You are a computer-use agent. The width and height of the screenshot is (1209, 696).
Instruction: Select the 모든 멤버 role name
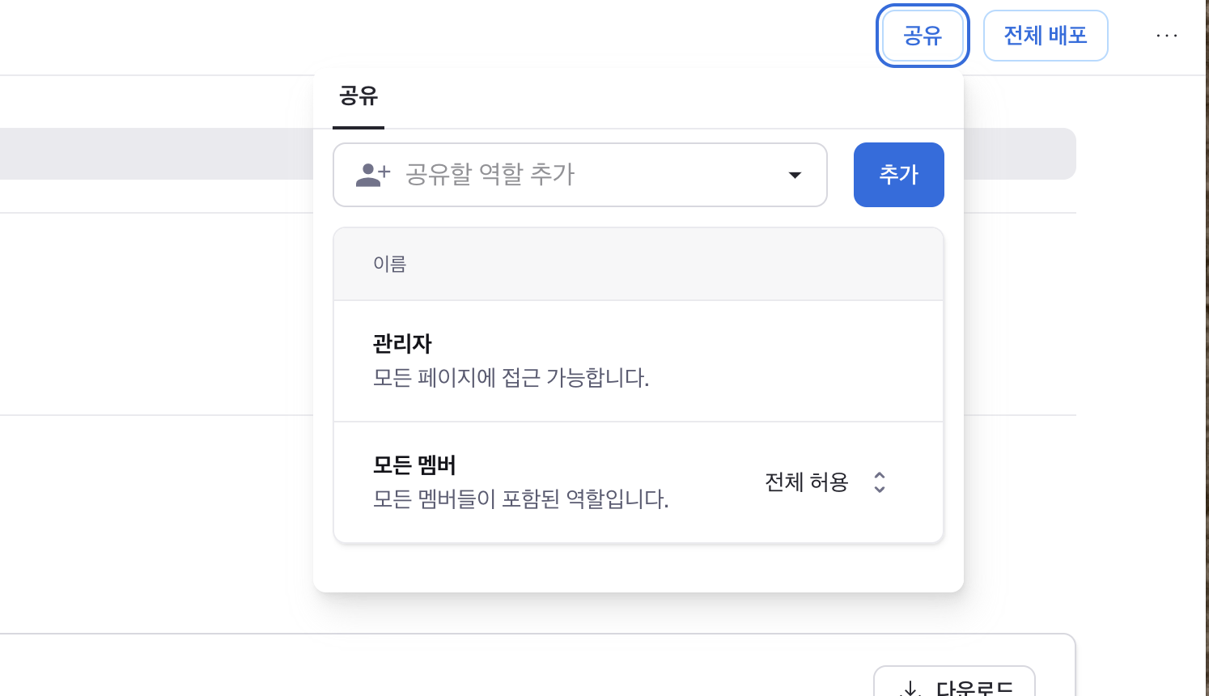pos(414,465)
